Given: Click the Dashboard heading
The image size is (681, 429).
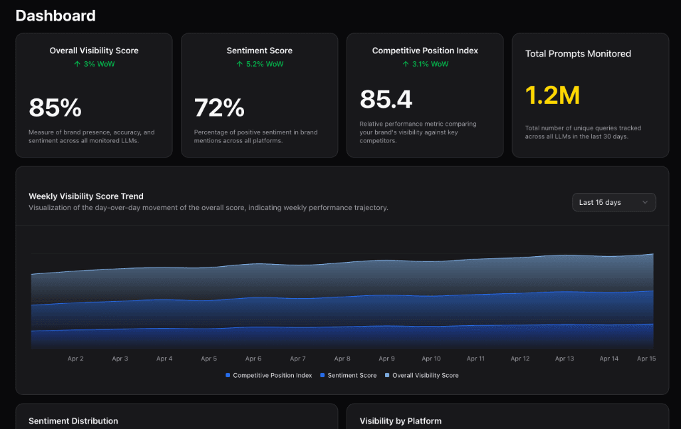Looking at the screenshot, I should [55, 15].
